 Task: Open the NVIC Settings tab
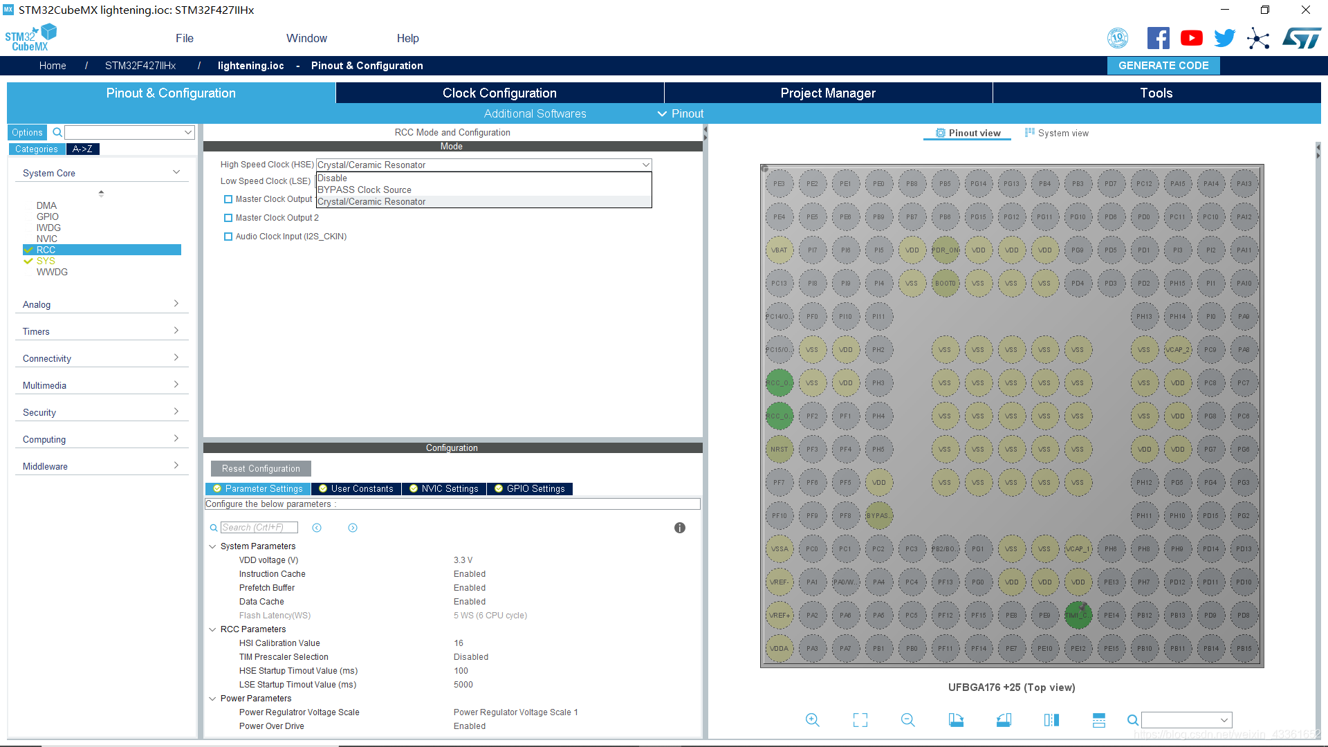click(444, 488)
